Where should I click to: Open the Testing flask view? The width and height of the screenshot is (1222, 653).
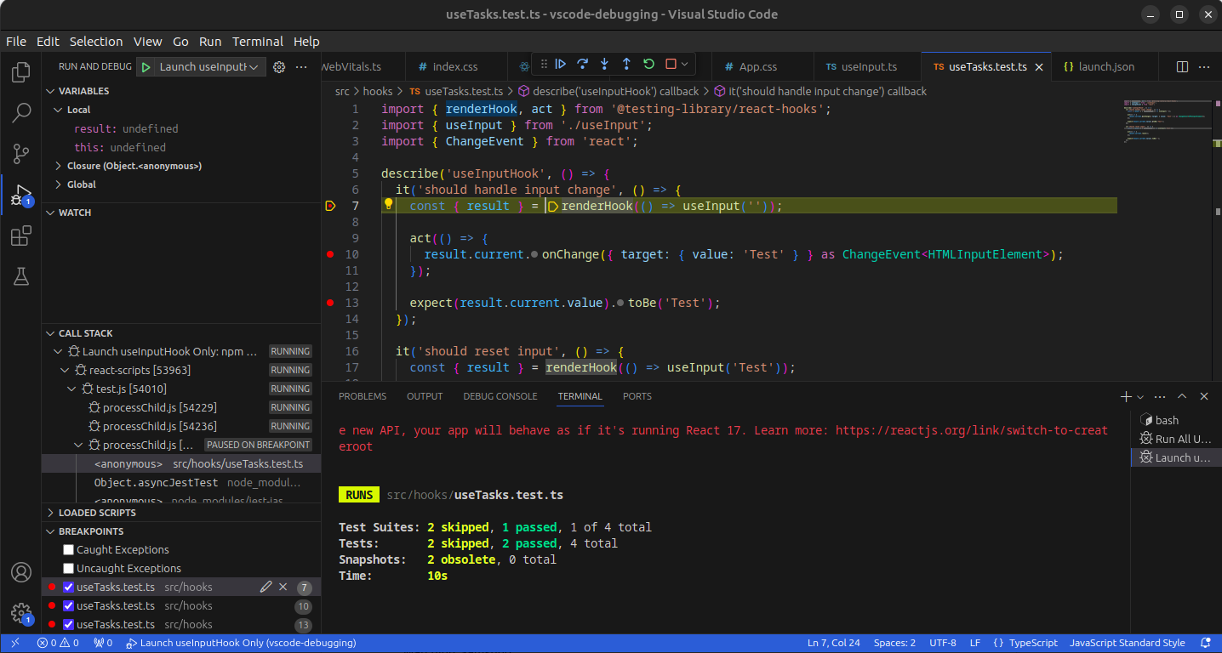[21, 276]
